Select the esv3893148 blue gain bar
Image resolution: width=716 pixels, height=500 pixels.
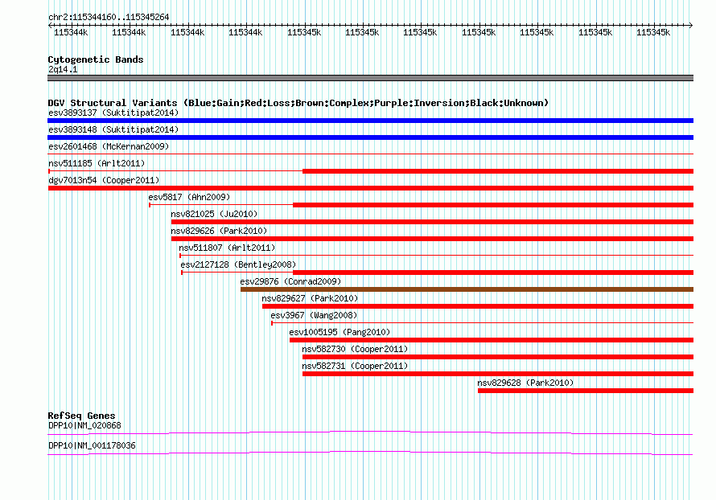click(x=370, y=137)
